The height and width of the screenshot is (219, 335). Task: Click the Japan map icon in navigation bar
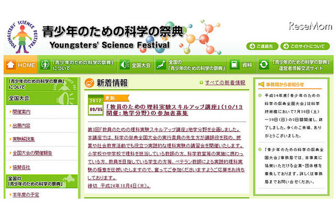(160, 65)
